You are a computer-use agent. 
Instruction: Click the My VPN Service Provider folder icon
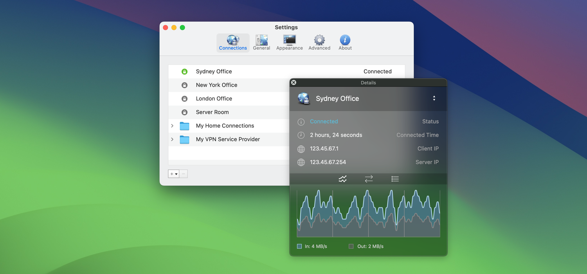pyautogui.click(x=184, y=139)
